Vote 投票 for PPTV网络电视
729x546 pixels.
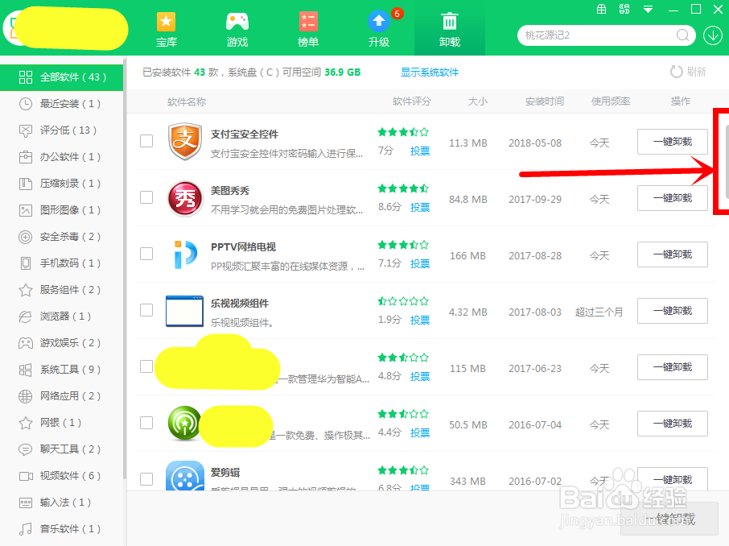pyautogui.click(x=420, y=263)
